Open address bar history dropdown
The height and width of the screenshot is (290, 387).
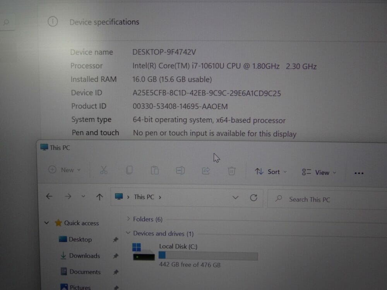(x=235, y=198)
